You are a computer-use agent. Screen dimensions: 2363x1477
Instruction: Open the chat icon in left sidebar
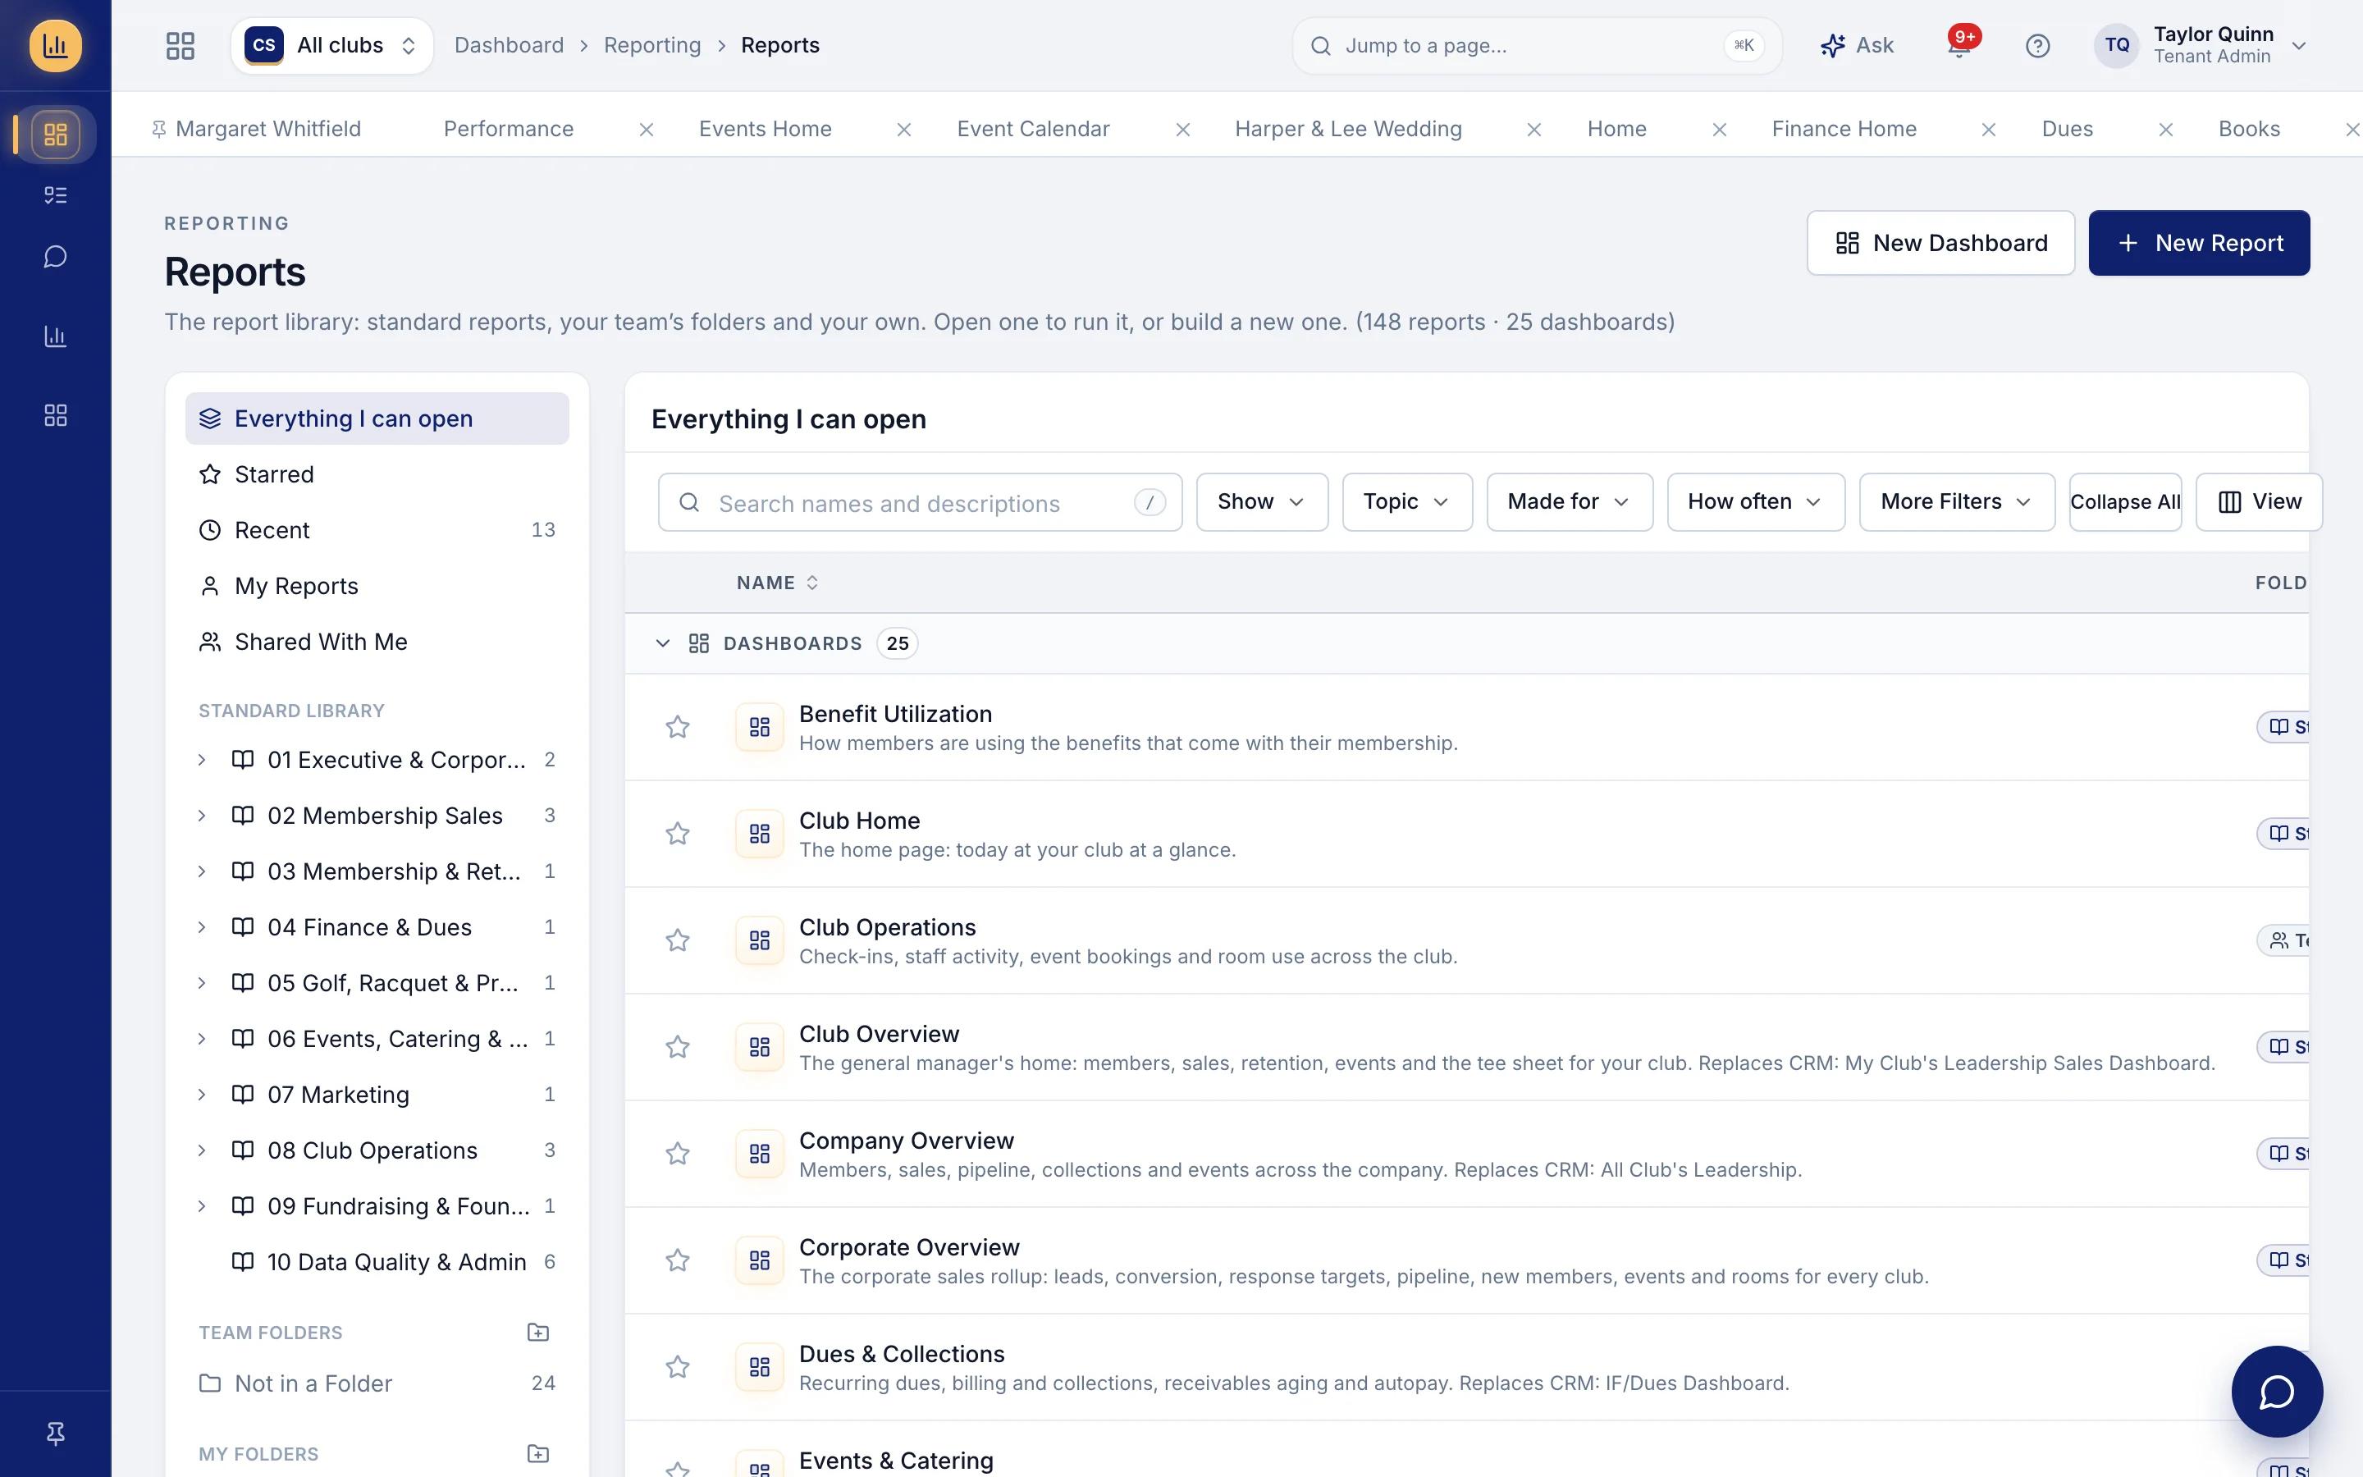[56, 257]
